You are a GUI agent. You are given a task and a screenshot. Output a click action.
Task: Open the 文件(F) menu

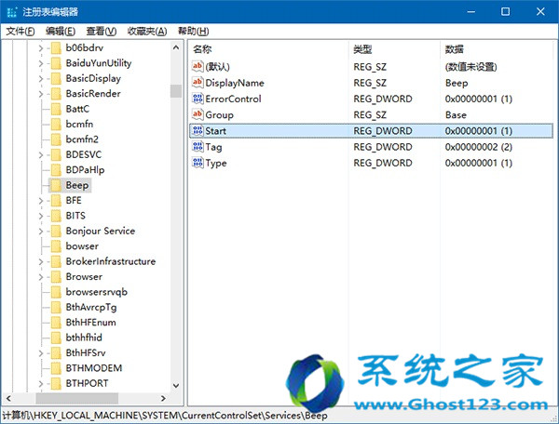point(20,31)
